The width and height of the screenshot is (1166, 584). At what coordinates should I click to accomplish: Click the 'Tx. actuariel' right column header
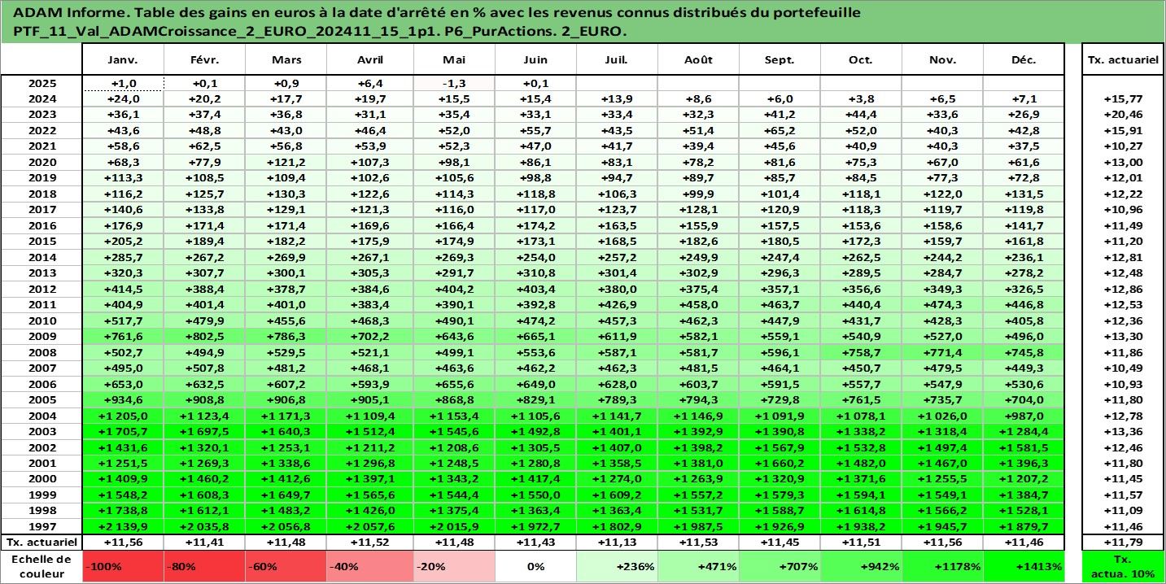click(1124, 60)
